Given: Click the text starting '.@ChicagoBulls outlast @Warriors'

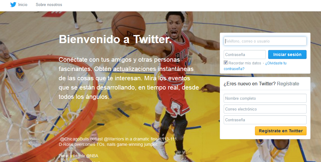Looking at the screenshot, I should [118, 139].
